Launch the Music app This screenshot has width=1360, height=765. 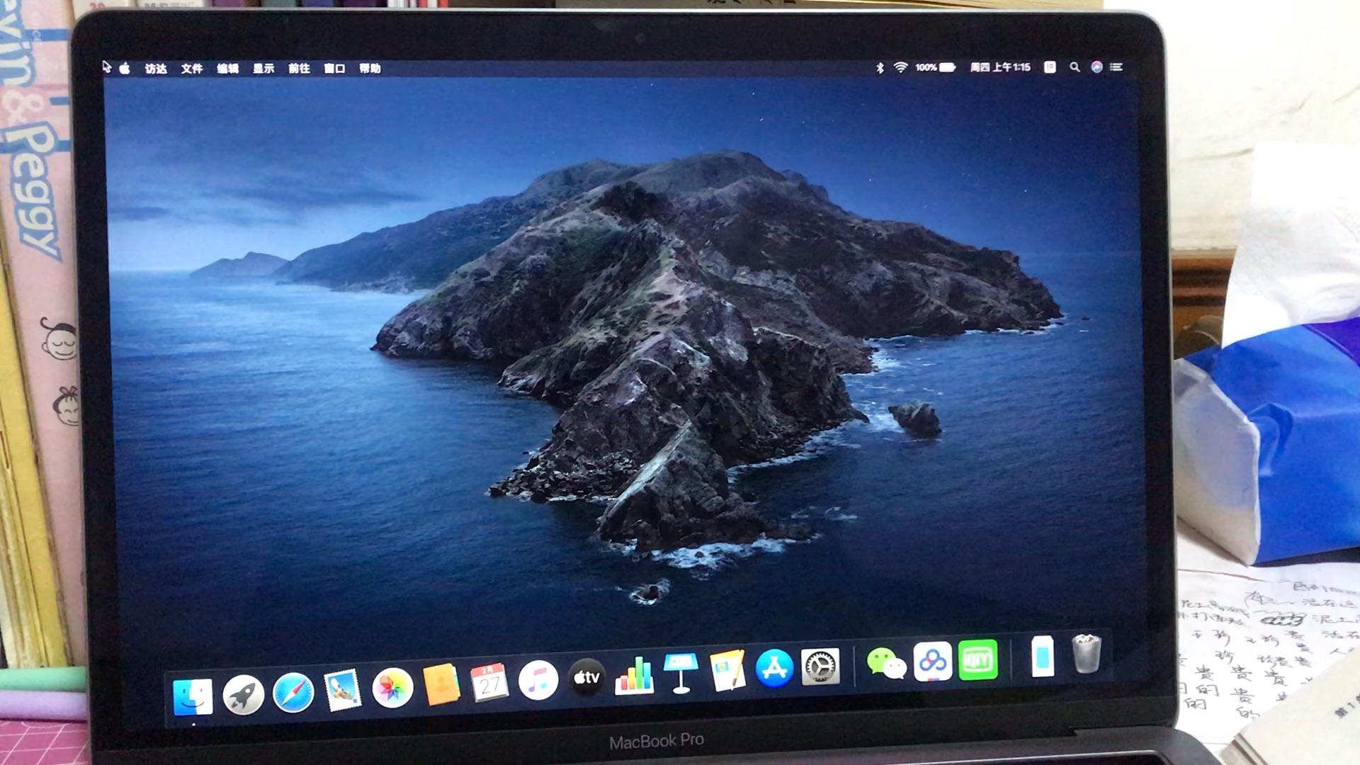pos(538,680)
